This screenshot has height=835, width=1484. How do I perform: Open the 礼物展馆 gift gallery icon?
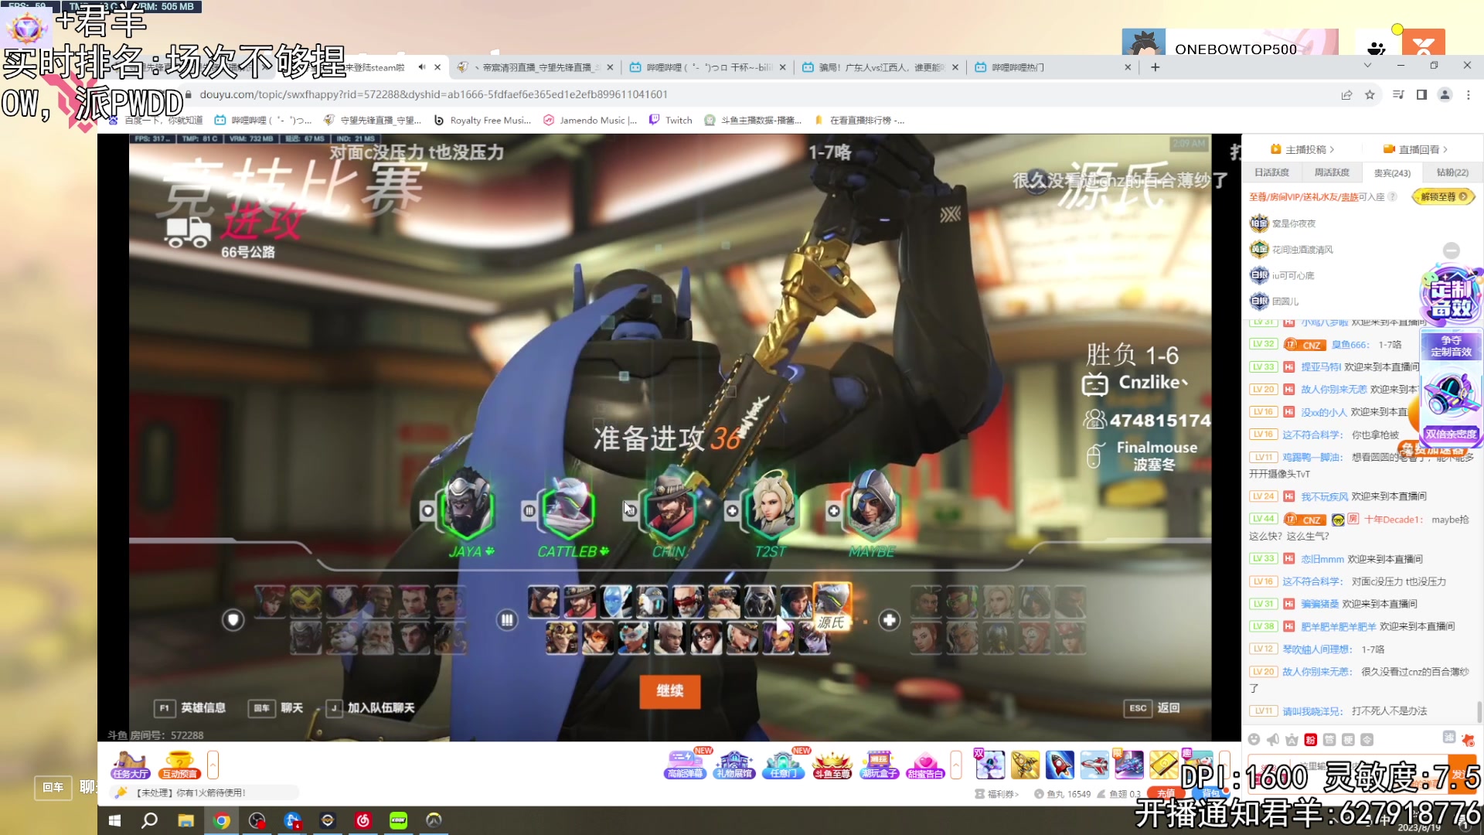coord(734,765)
